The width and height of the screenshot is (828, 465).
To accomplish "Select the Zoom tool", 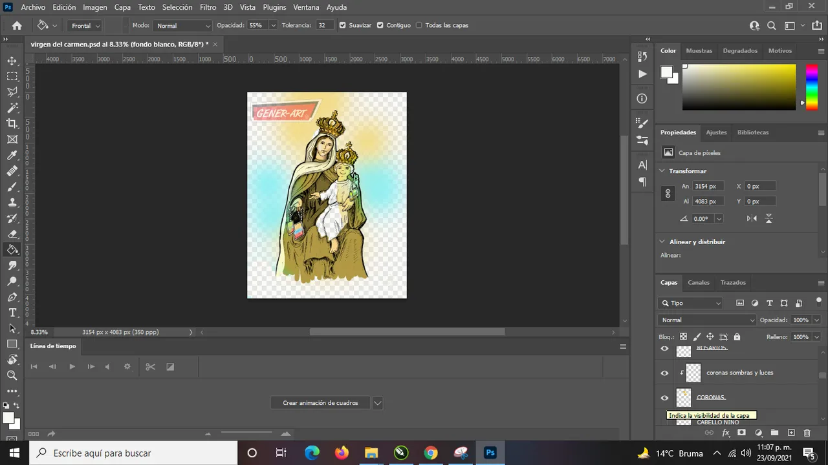I will pos(12,375).
